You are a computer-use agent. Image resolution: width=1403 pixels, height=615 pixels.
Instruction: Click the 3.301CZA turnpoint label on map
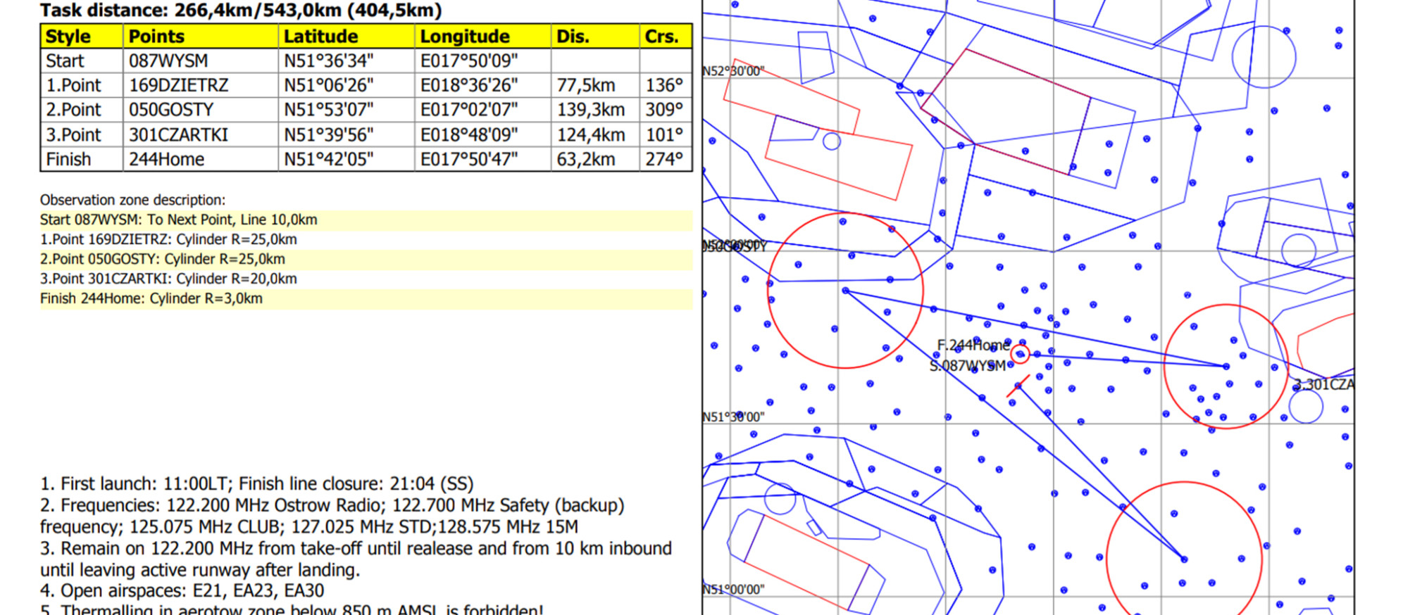[1323, 384]
